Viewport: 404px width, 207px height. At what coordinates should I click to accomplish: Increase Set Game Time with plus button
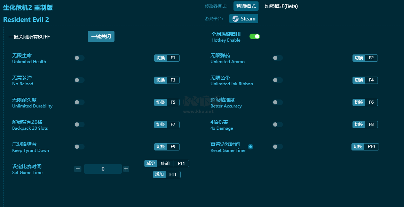(x=126, y=169)
